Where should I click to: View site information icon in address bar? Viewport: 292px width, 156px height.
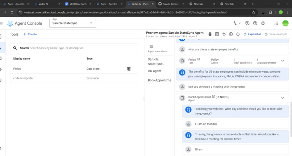[20, 12]
